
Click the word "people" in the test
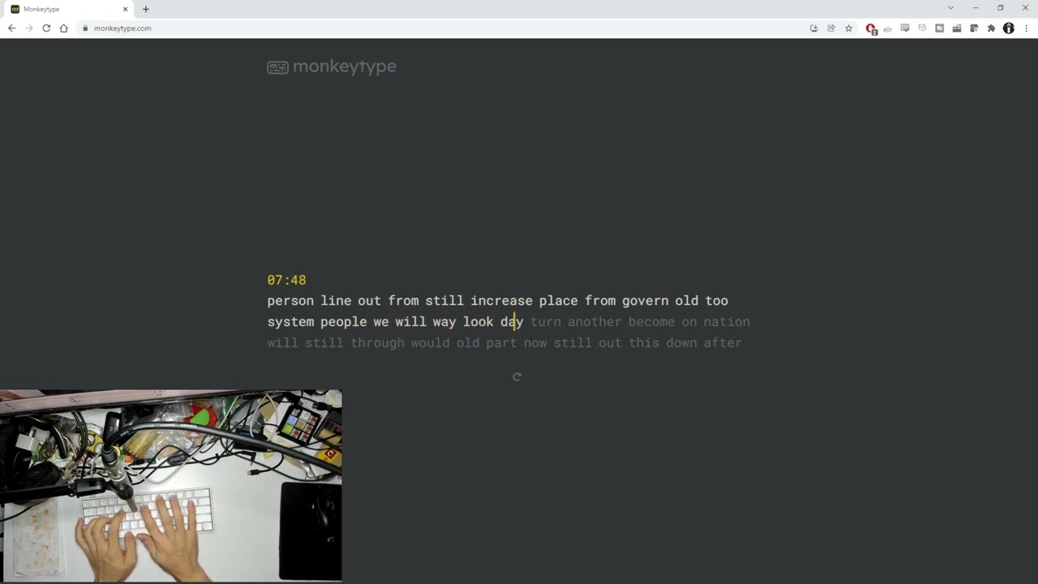(x=344, y=322)
